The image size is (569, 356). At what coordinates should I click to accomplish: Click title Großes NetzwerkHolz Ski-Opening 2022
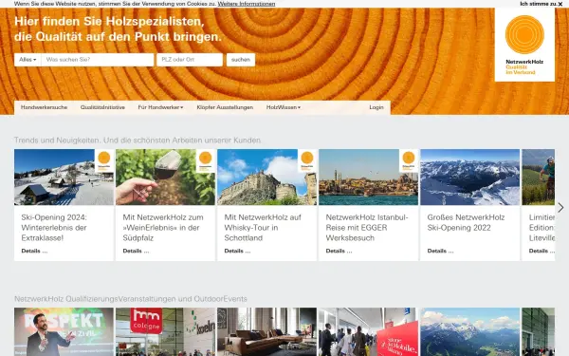[466, 223]
